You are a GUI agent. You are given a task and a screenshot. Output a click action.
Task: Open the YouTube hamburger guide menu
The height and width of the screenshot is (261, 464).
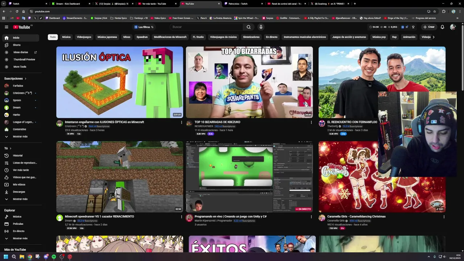[6, 27]
